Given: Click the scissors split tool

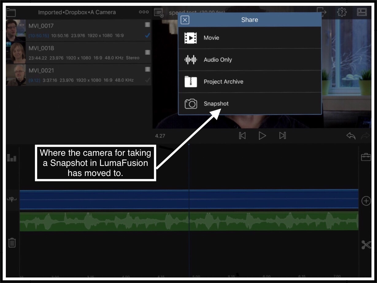Looking at the screenshot, I should [x=366, y=245].
